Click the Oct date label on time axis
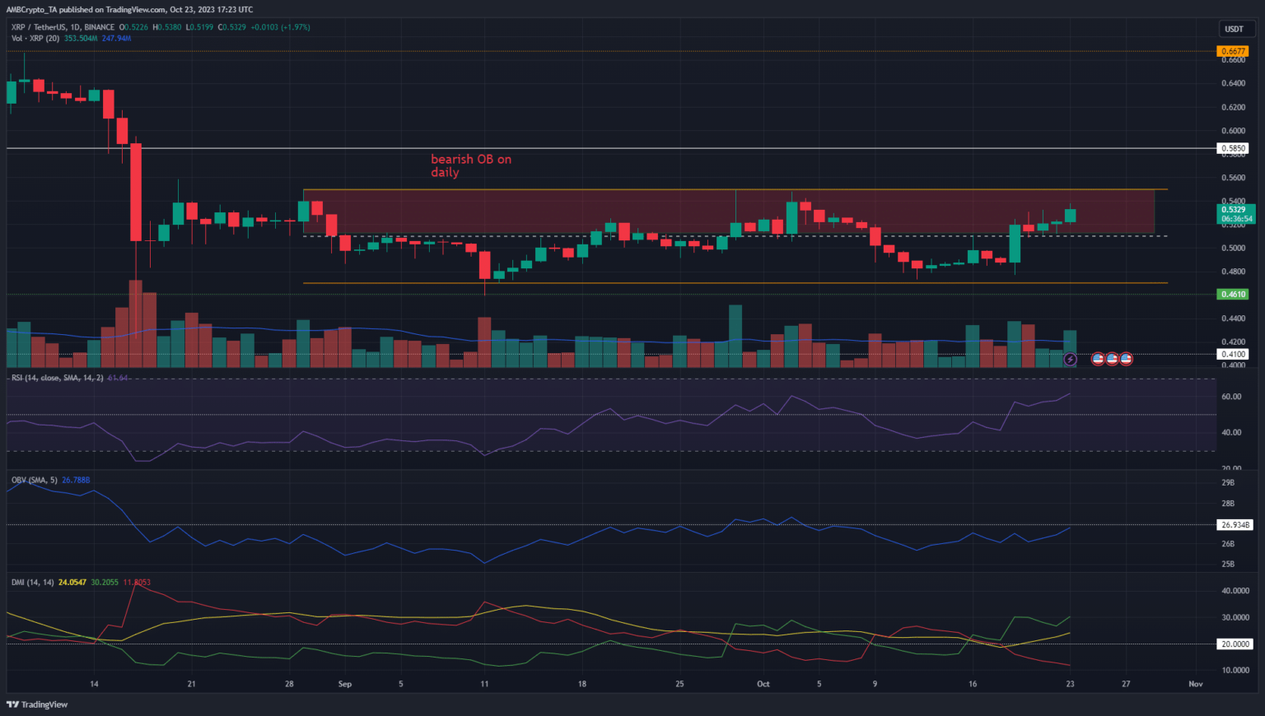The image size is (1265, 716). pos(763,684)
